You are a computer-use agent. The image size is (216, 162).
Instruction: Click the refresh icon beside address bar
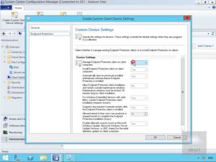pos(213,34)
